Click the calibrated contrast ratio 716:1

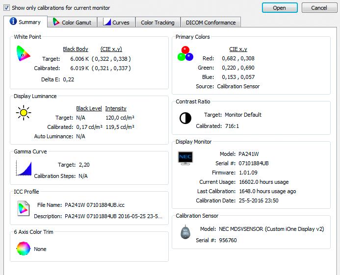pos(232,126)
